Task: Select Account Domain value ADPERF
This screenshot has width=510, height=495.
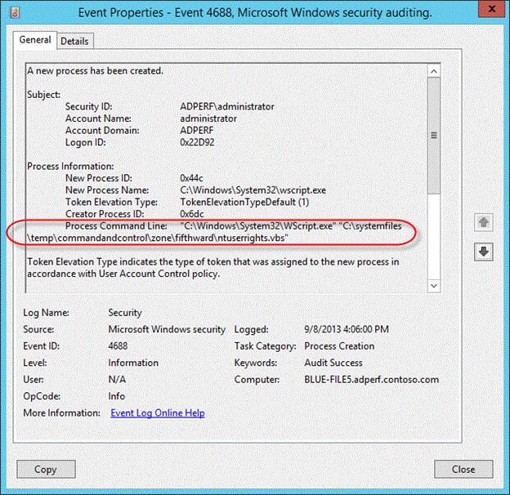Action: (197, 131)
